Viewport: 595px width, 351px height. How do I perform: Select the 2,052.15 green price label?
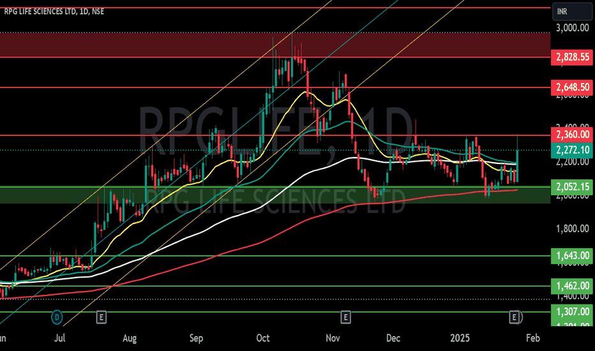pyautogui.click(x=572, y=187)
